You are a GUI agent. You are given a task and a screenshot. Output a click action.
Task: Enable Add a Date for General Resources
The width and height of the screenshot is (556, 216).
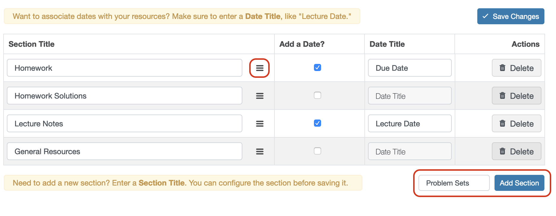tap(318, 151)
